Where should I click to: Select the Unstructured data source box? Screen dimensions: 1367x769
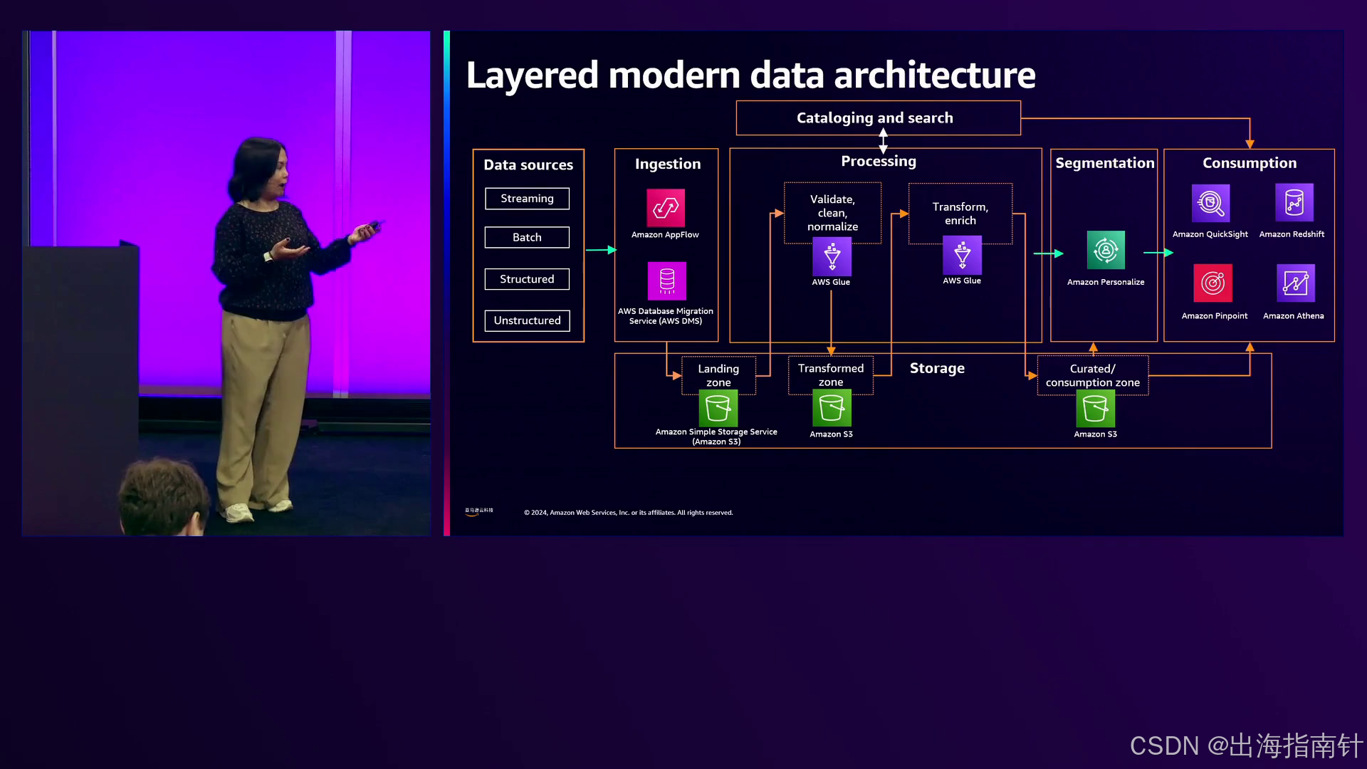pos(527,320)
